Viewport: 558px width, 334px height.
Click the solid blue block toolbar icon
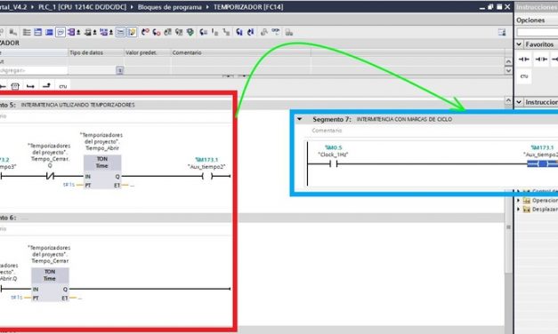pyautogui.click(x=49, y=32)
